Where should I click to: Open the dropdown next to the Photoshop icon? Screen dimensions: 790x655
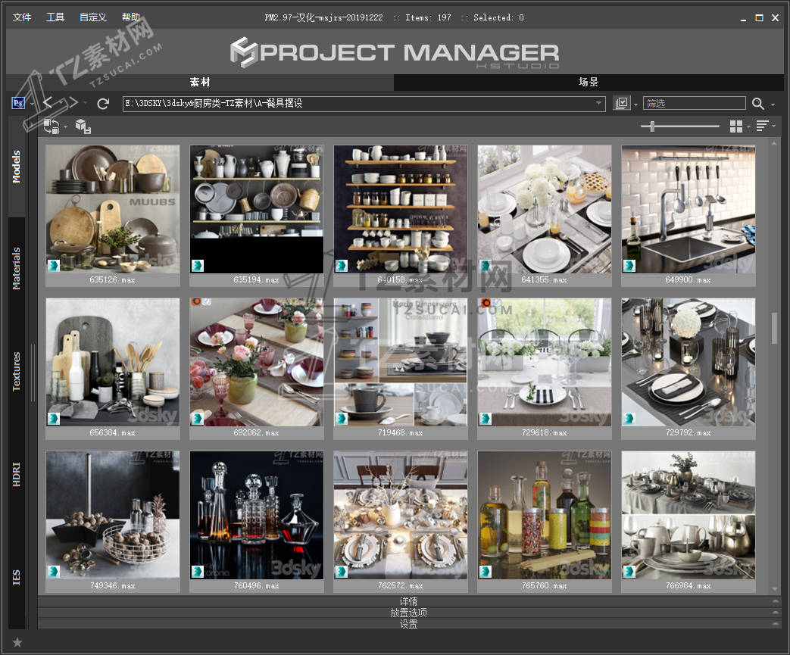coord(32,104)
